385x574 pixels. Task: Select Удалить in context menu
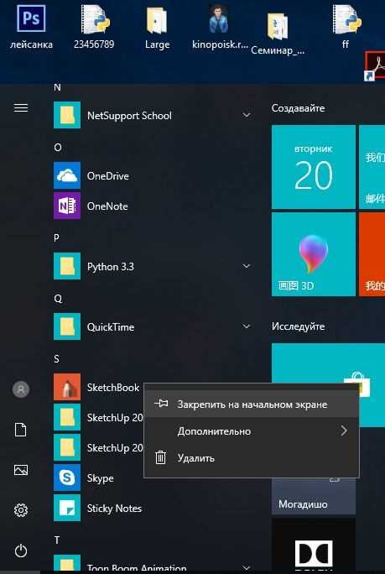[252, 458]
